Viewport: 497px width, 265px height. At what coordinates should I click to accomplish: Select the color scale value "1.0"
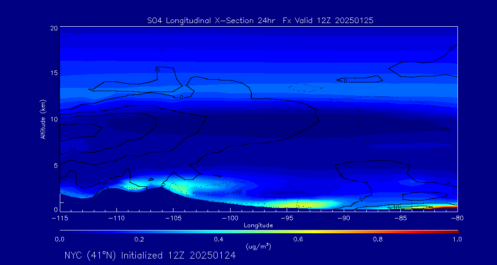(x=457, y=240)
